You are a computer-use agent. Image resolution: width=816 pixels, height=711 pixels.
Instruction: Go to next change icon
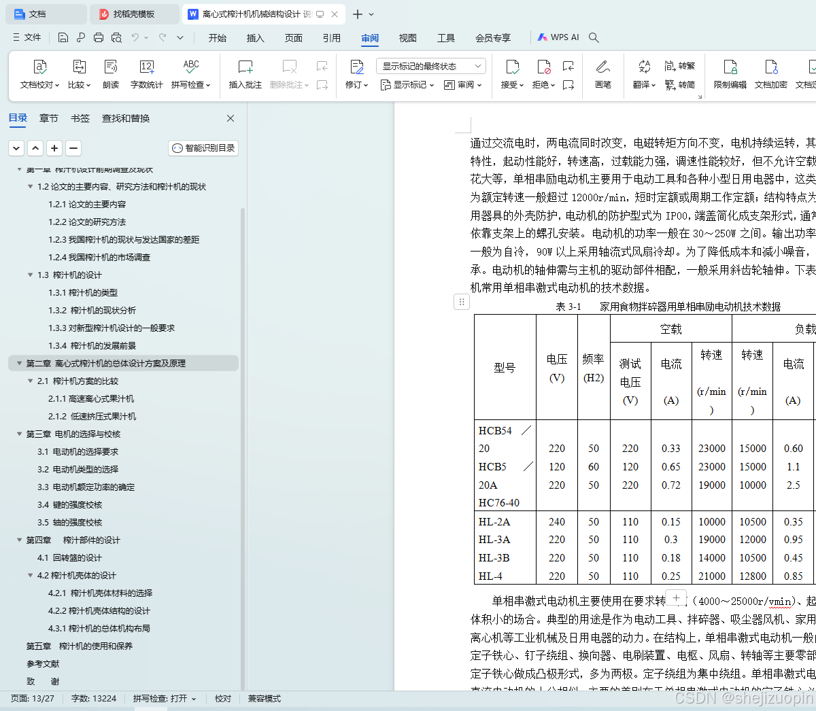(568, 85)
